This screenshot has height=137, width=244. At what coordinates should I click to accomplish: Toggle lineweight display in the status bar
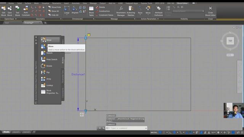pyautogui.click(x=197, y=132)
